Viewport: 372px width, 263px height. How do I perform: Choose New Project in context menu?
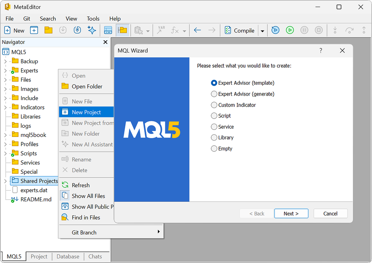point(86,112)
